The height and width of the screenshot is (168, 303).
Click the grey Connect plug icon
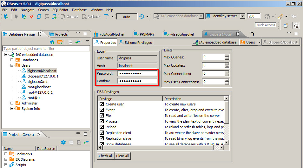coord(16,17)
